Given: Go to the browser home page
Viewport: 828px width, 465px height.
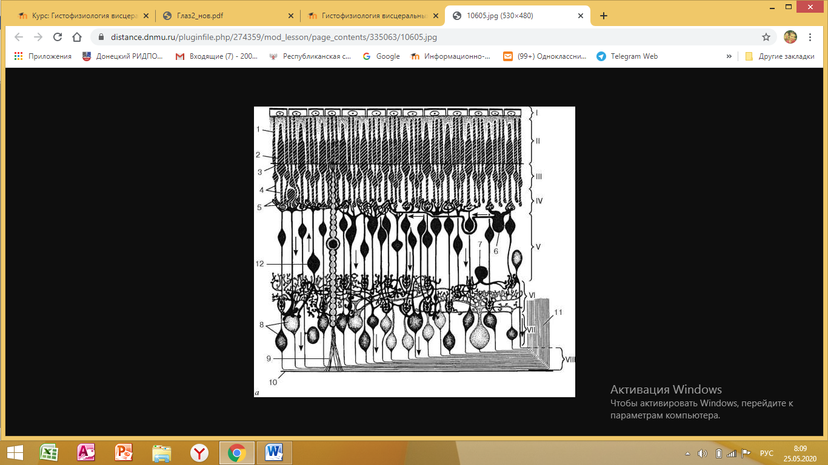Looking at the screenshot, I should coord(77,37).
